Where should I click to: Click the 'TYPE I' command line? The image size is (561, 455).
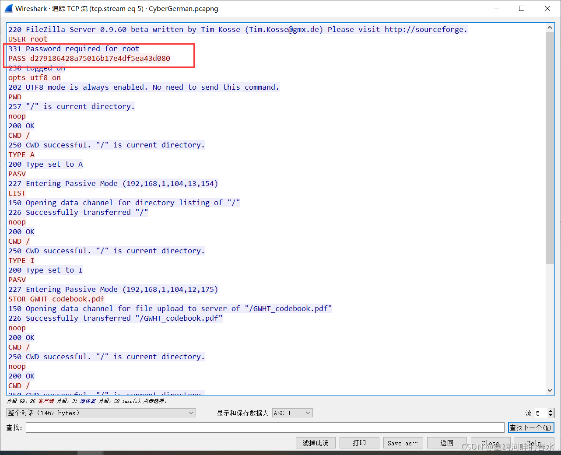click(21, 260)
